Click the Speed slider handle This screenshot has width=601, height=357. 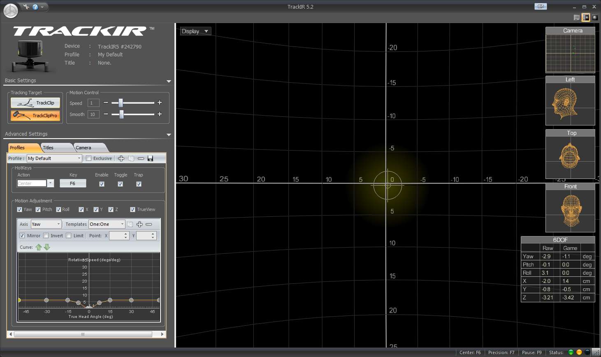pos(121,103)
